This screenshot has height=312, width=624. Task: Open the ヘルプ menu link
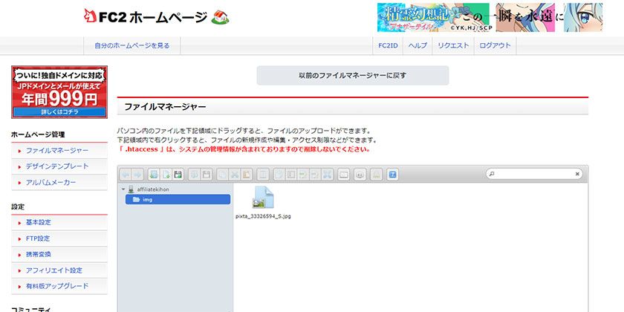[417, 45]
